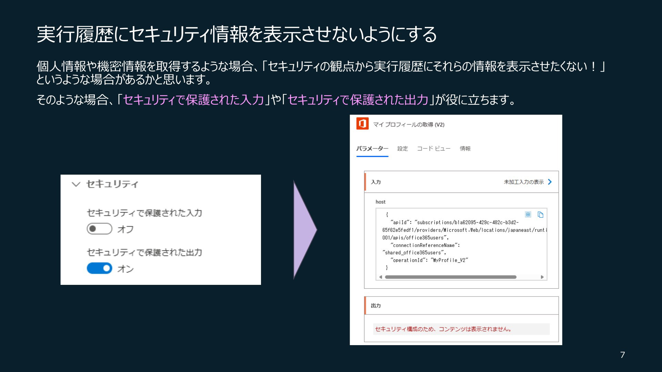Click the セキュリティで保護された入力 label in settings panel

[144, 213]
